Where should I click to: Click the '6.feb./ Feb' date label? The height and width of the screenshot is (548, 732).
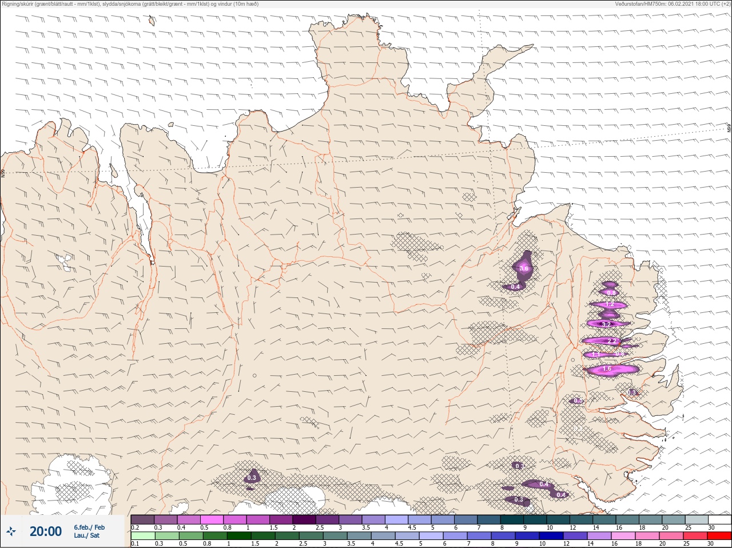89,527
